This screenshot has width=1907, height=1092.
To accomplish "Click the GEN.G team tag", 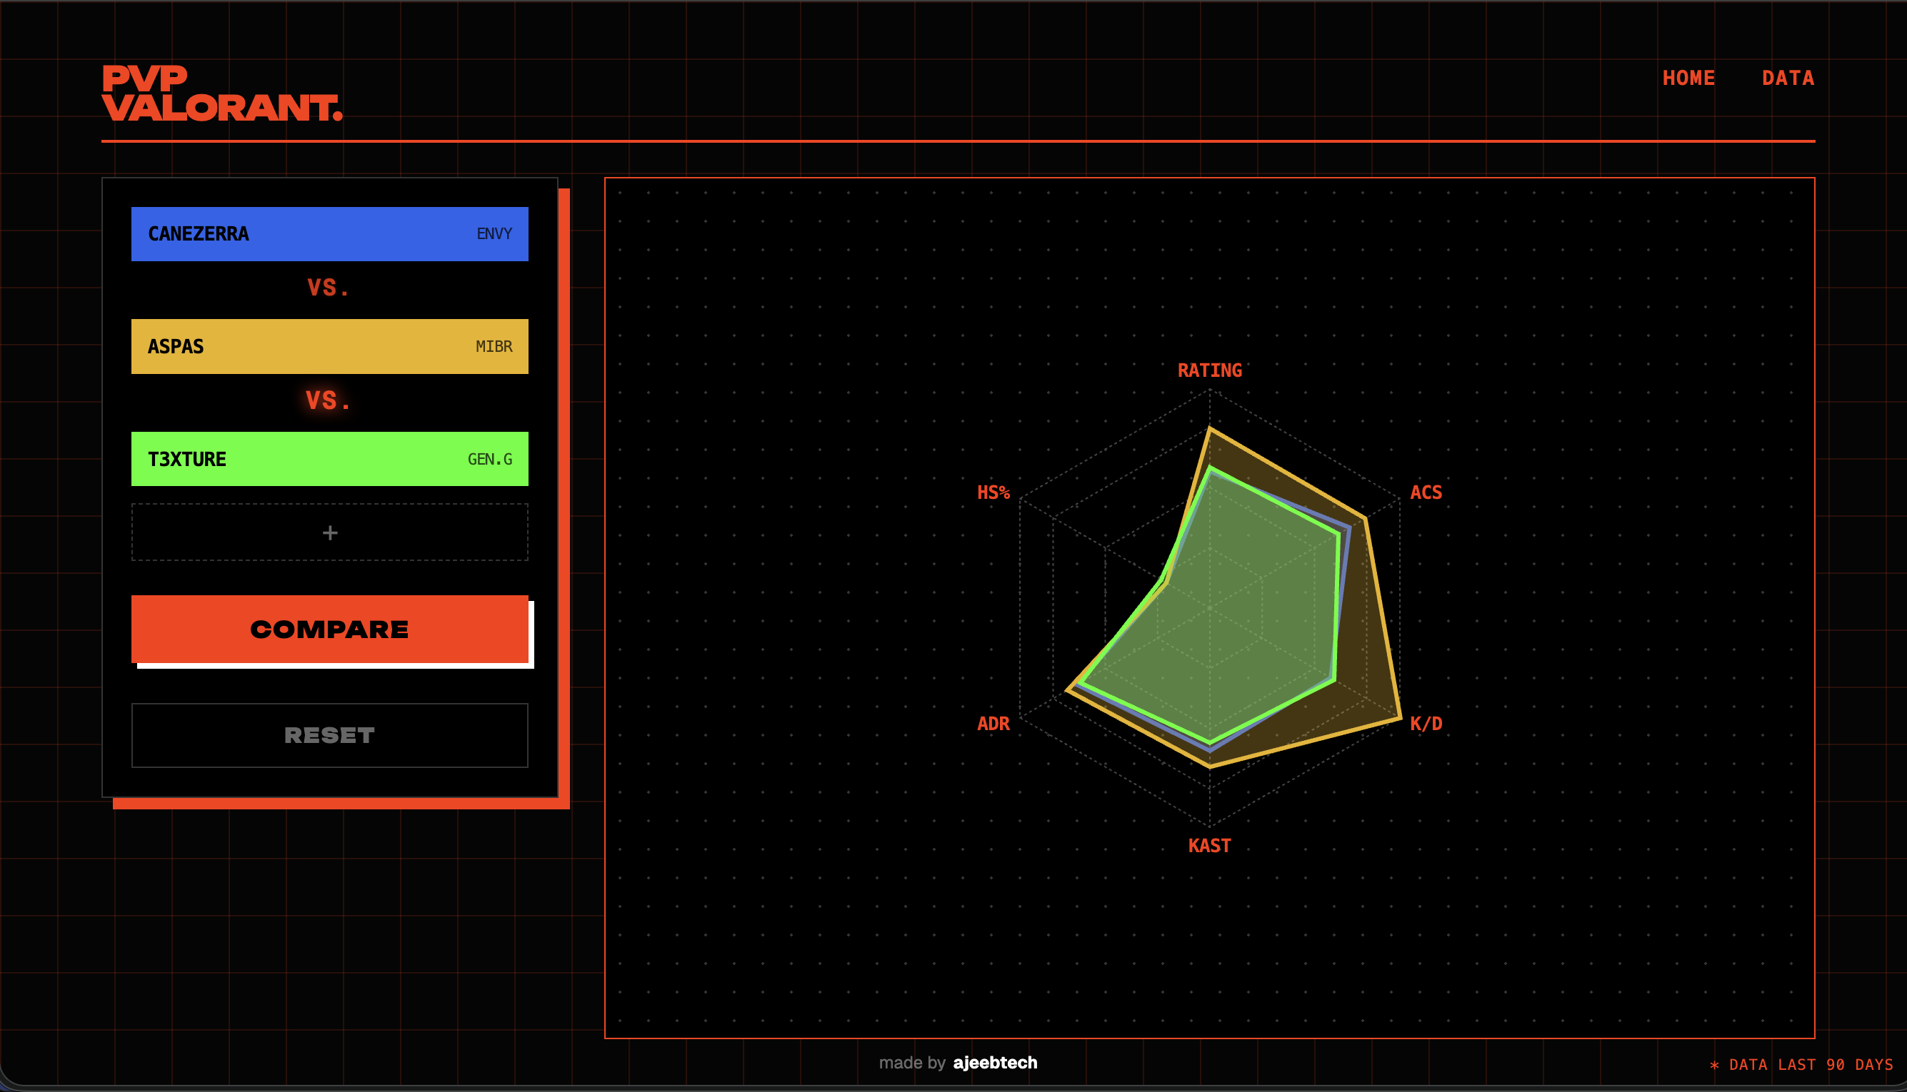I will click(x=489, y=459).
